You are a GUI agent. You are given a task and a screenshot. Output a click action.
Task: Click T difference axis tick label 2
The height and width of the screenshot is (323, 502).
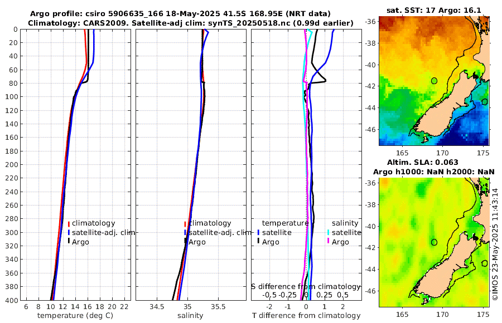point(343,307)
